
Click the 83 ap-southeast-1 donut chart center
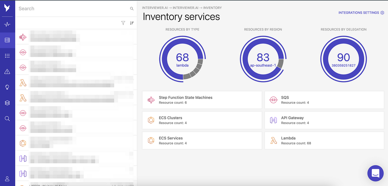tap(263, 59)
